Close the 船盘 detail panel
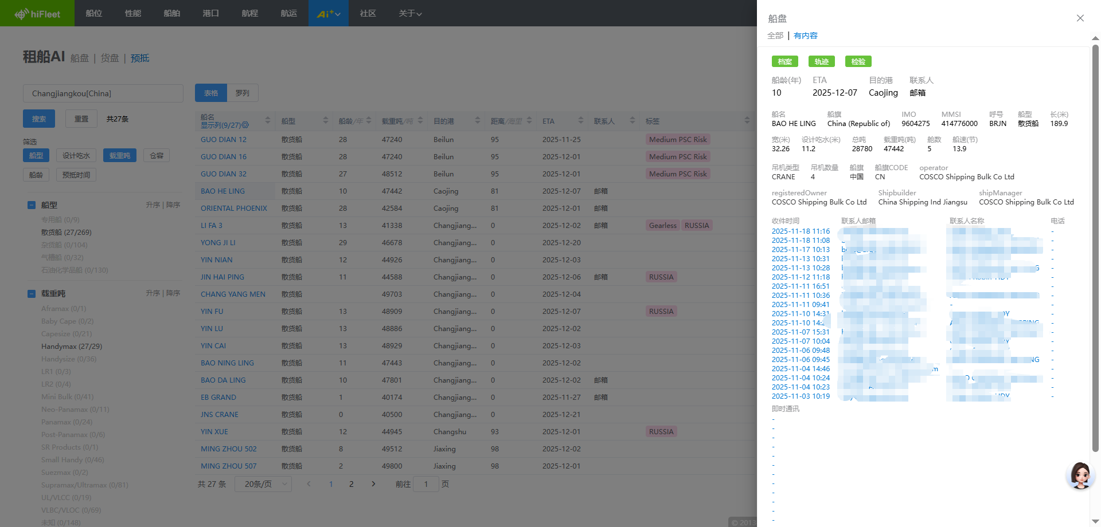Image resolution: width=1101 pixels, height=527 pixels. tap(1080, 18)
